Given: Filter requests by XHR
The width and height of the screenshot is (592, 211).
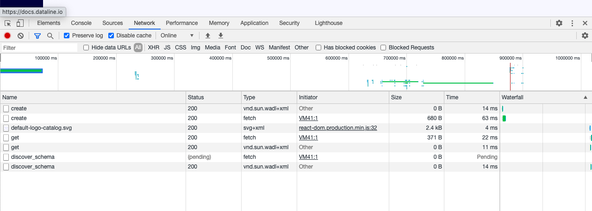Looking at the screenshot, I should [x=154, y=48].
